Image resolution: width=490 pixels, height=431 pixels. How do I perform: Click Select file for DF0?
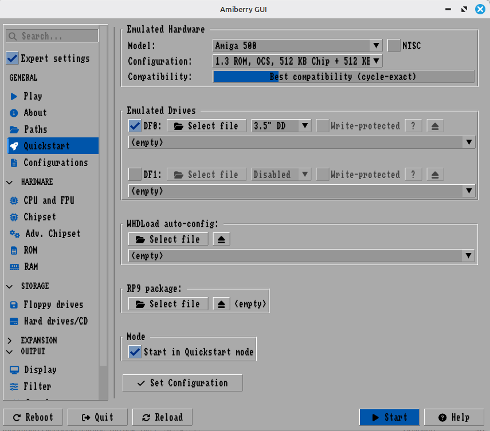pos(206,126)
